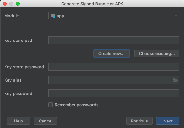Select the app module combo box

click(114, 16)
